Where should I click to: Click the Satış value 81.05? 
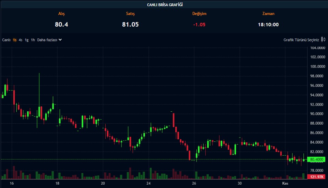click(130, 25)
